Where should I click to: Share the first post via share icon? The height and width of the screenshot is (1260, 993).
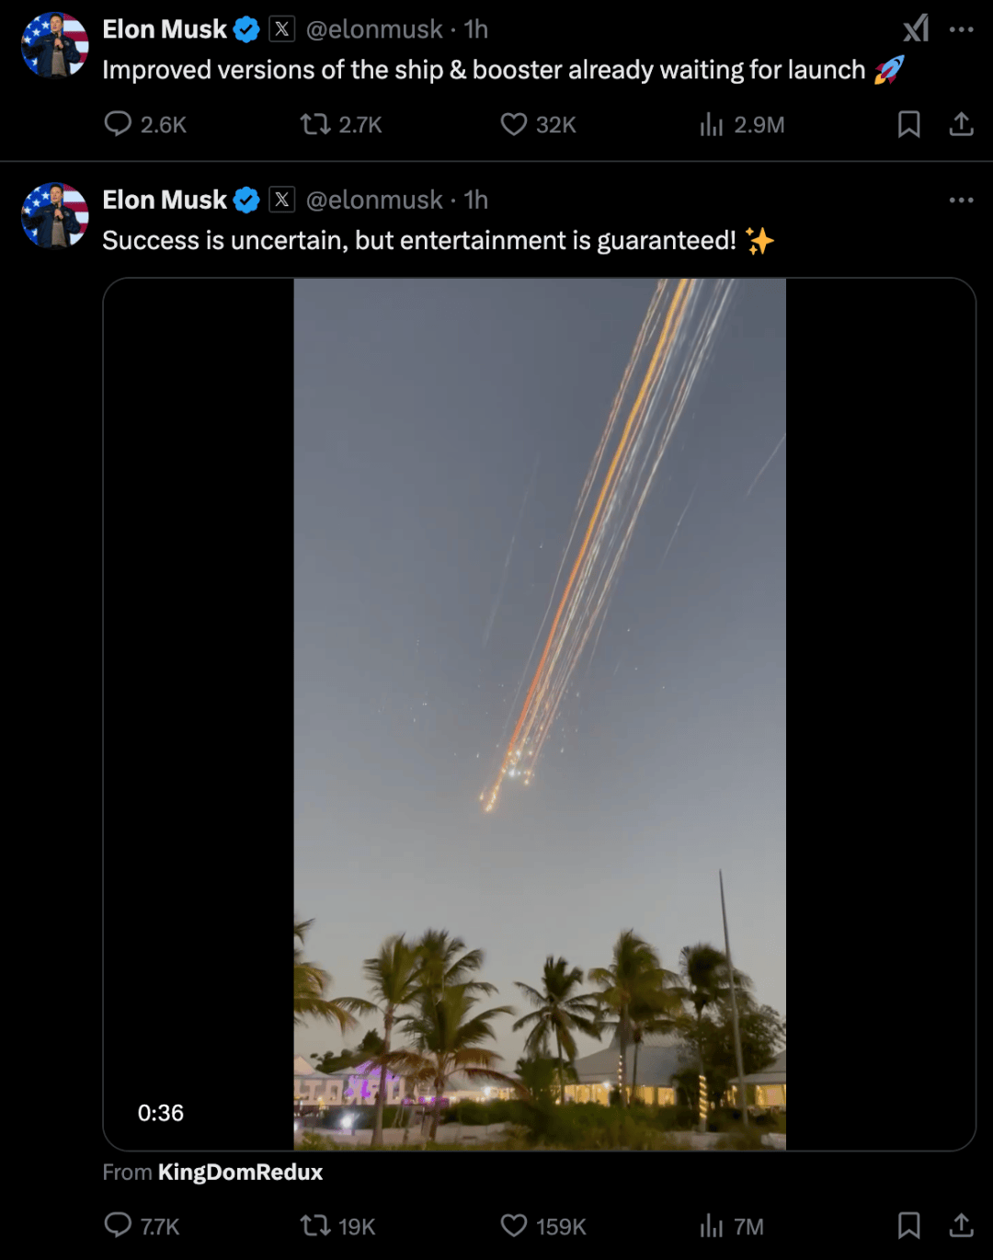pos(961,124)
